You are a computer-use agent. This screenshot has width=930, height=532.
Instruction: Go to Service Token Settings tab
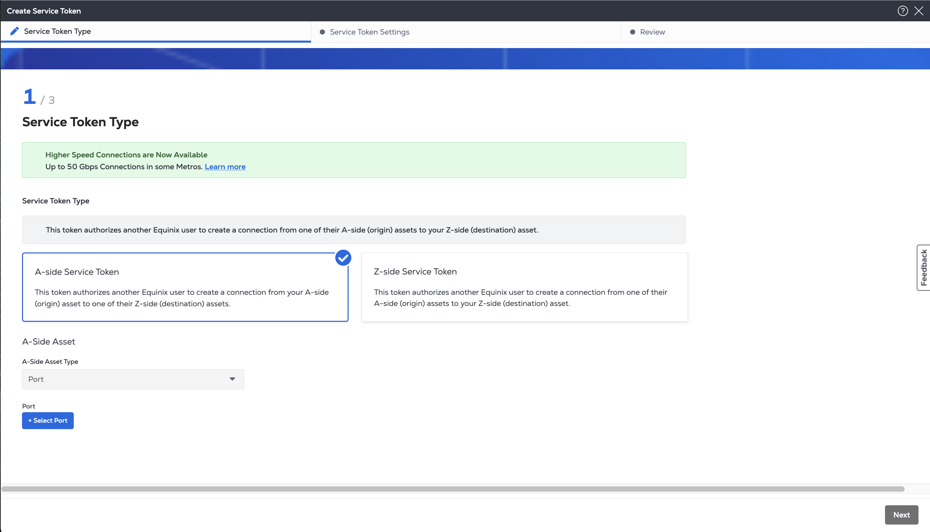click(369, 32)
